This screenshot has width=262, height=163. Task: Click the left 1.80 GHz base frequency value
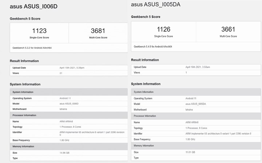(x=65, y=140)
